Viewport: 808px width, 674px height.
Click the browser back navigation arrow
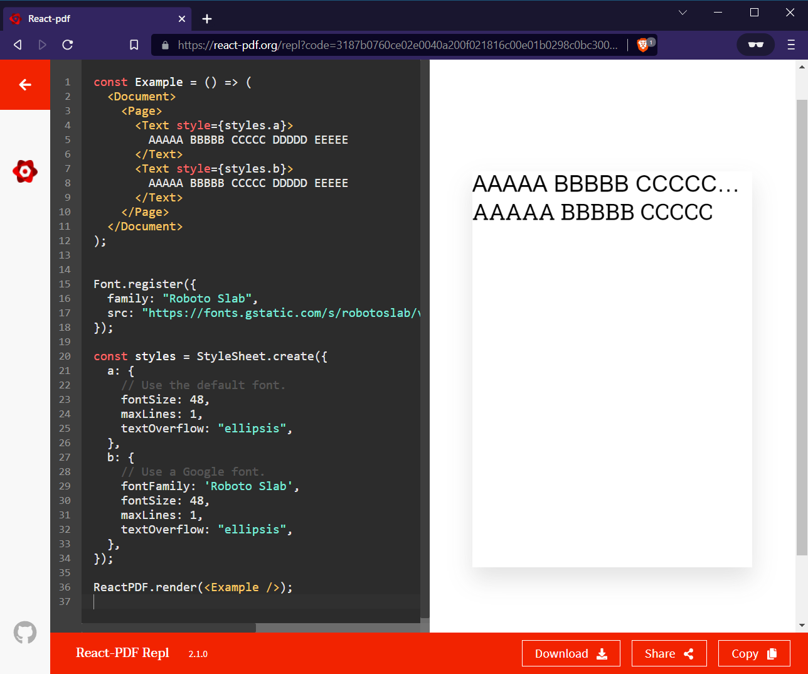[17, 45]
